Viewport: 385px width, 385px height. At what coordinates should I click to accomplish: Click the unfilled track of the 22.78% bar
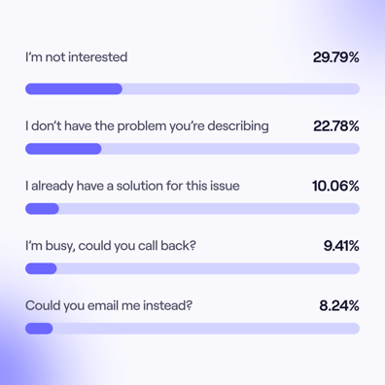230,149
